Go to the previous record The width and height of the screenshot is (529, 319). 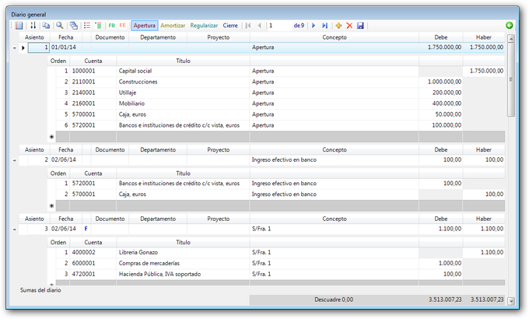pos(259,26)
